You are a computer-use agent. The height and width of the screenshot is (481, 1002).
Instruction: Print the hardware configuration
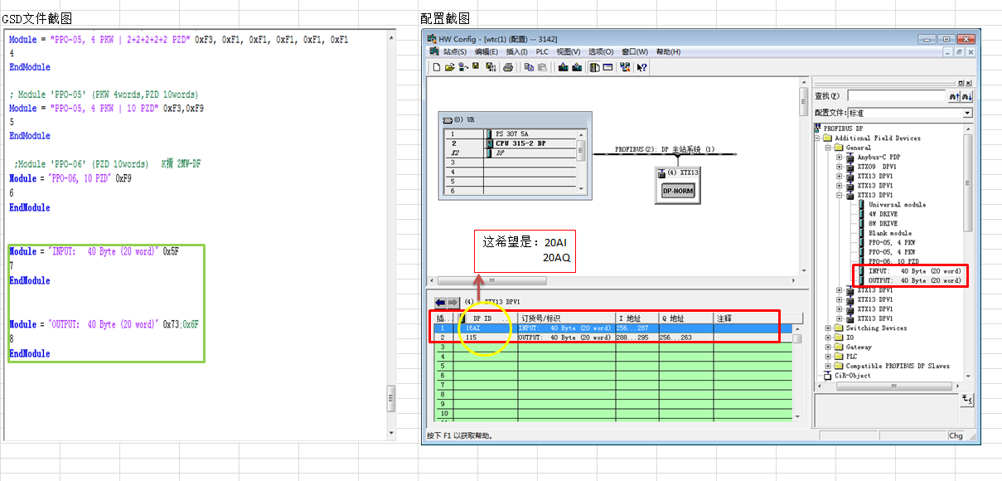click(x=508, y=67)
